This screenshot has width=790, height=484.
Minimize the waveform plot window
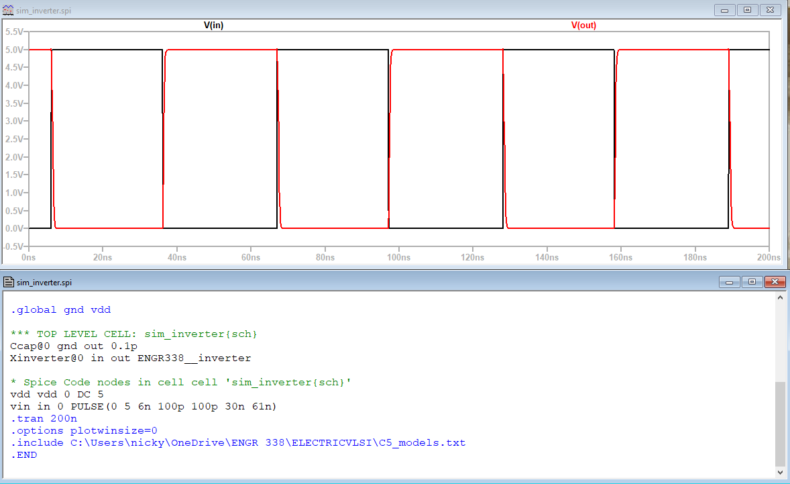[x=724, y=10]
